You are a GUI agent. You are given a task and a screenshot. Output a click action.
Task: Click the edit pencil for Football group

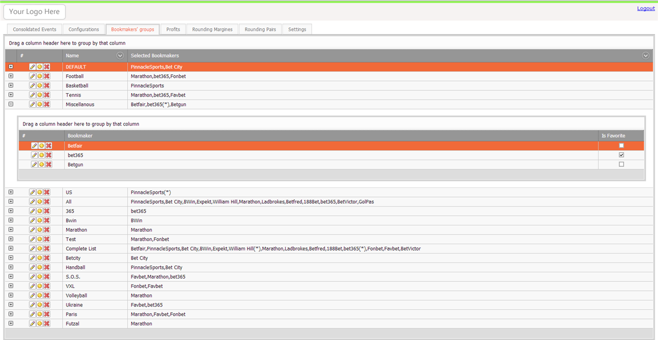coord(32,76)
